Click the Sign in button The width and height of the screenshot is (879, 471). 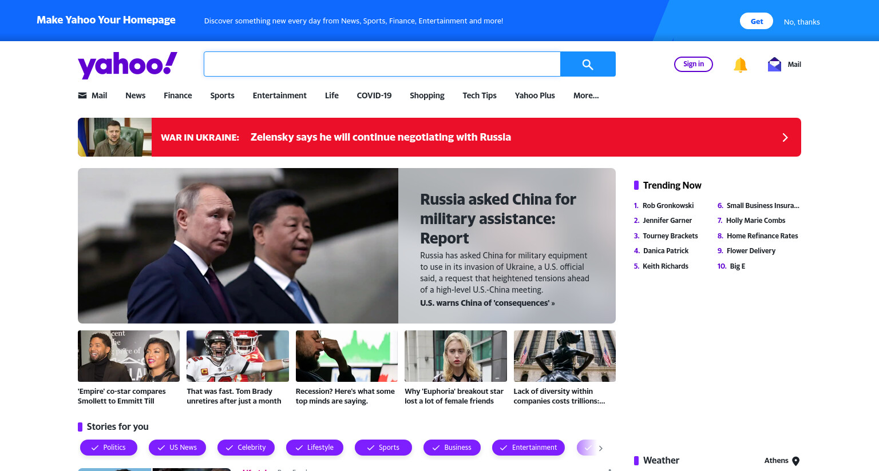[x=694, y=64]
